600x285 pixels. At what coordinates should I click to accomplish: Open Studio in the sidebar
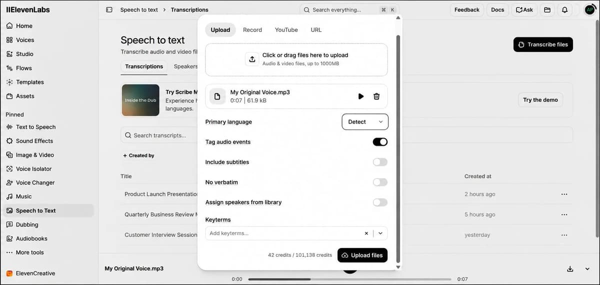point(24,54)
